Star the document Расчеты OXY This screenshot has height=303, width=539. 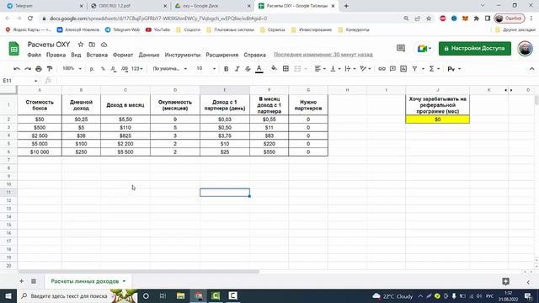point(81,45)
